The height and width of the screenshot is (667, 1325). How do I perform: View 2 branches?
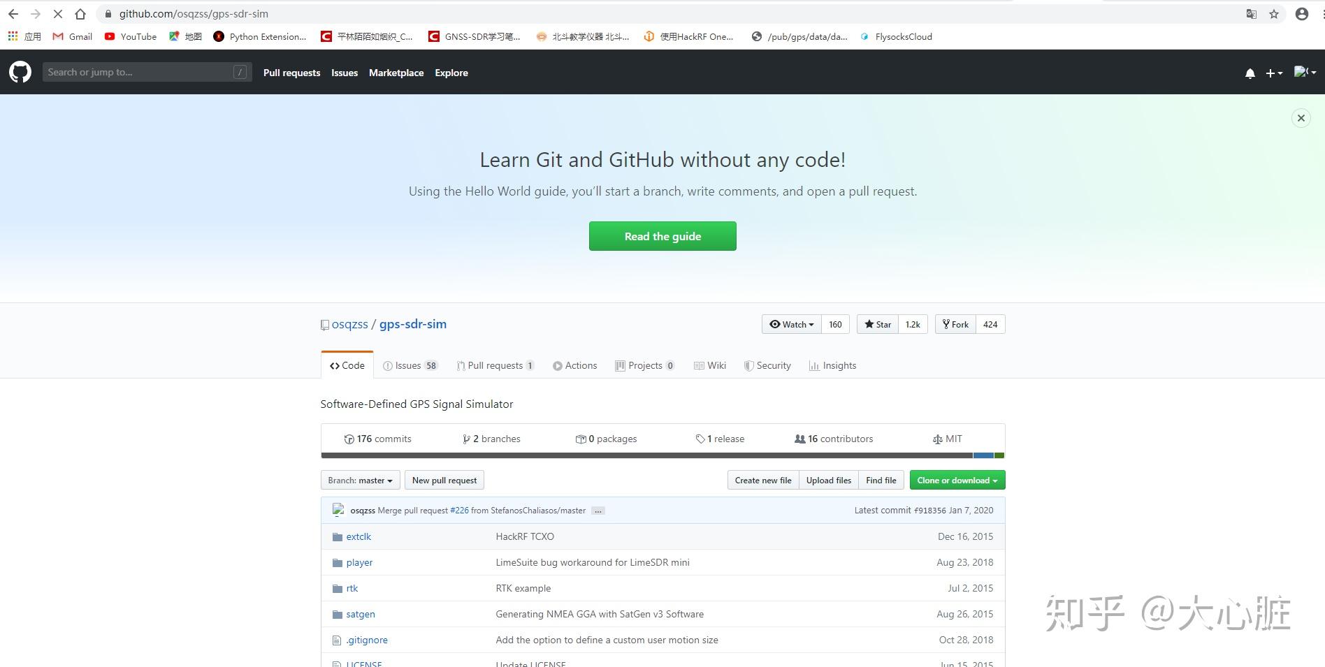[491, 439]
